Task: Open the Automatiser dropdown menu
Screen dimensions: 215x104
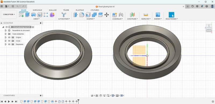Action: (64, 19)
